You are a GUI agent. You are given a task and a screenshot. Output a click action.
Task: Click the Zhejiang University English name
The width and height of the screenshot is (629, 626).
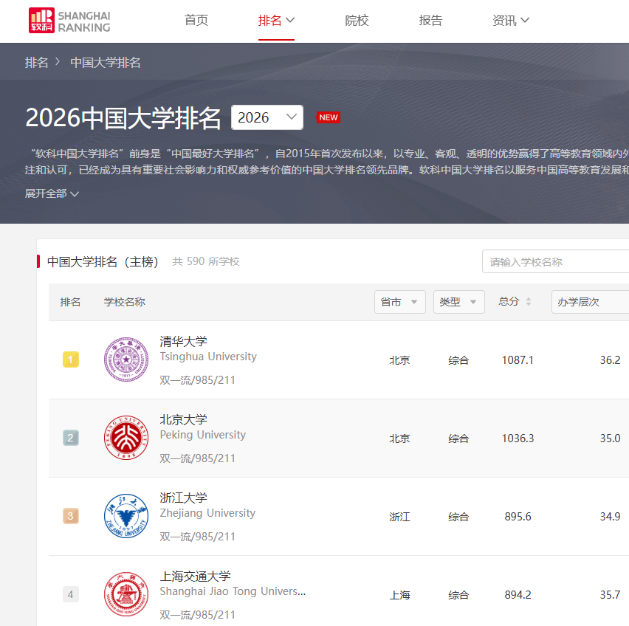click(207, 513)
